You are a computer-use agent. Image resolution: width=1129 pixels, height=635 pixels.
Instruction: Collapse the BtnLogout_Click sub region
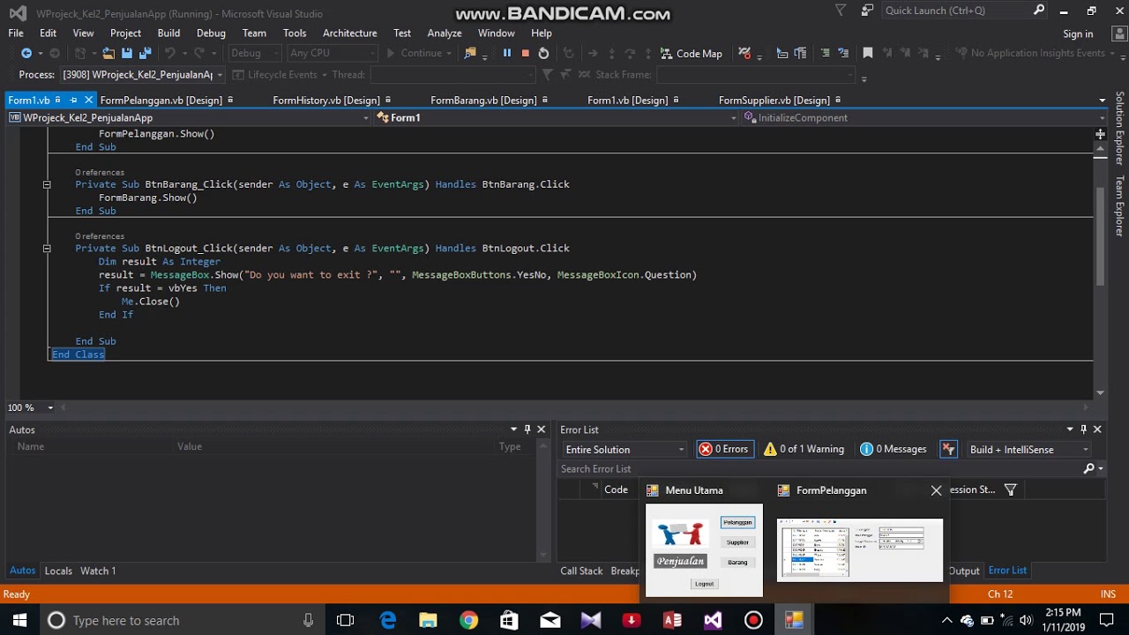click(x=47, y=249)
